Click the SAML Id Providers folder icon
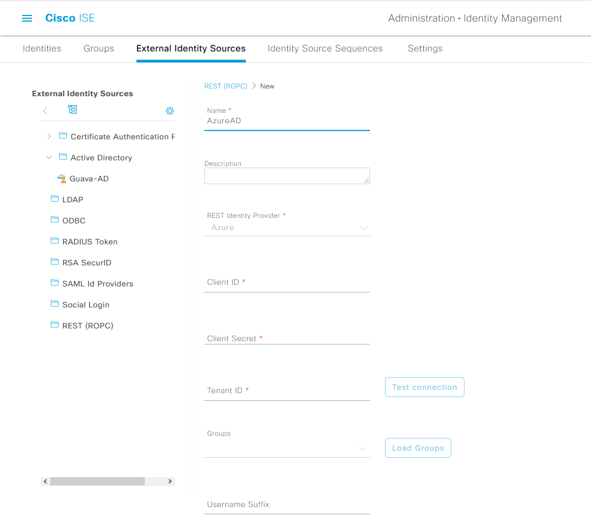 point(55,283)
